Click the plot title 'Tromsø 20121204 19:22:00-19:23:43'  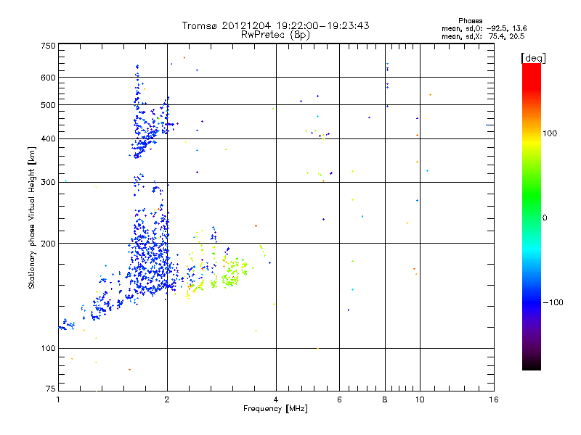275,25
